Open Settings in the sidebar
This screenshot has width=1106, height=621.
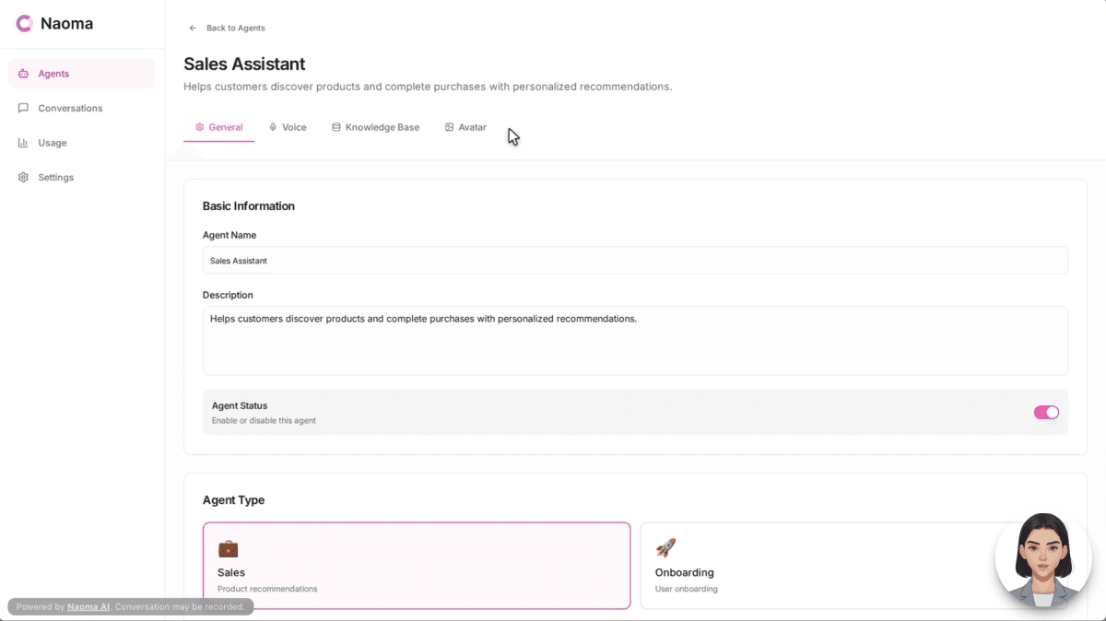82,177
